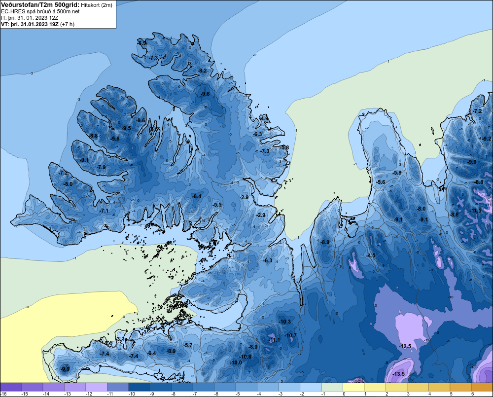Image resolution: width=493 pixels, height=397 pixels.
Task: Click the legend swatch between -4 and -3
Action: tap(268, 387)
